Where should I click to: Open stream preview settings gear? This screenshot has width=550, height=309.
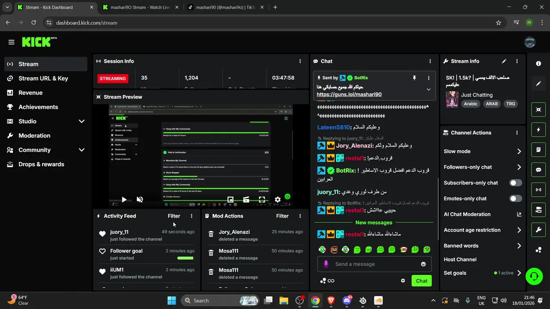[x=278, y=200]
